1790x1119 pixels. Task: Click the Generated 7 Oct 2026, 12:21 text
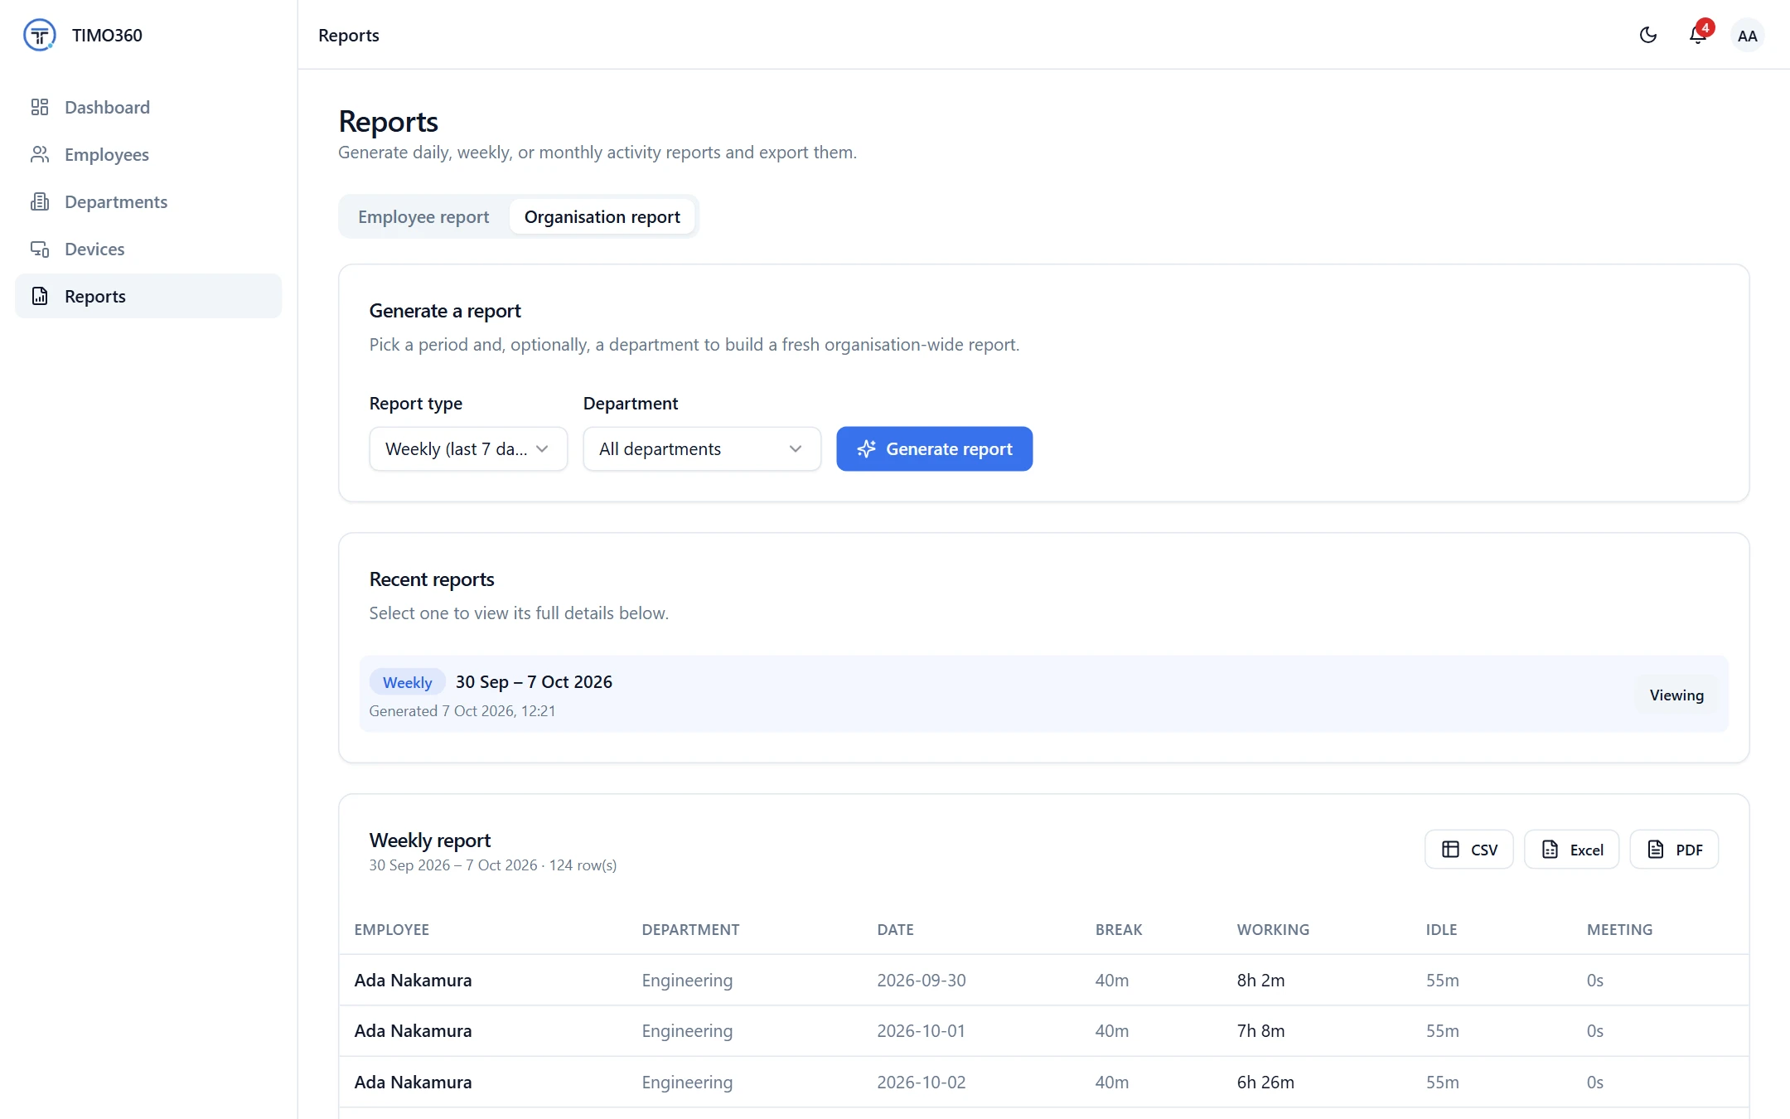coord(462,710)
